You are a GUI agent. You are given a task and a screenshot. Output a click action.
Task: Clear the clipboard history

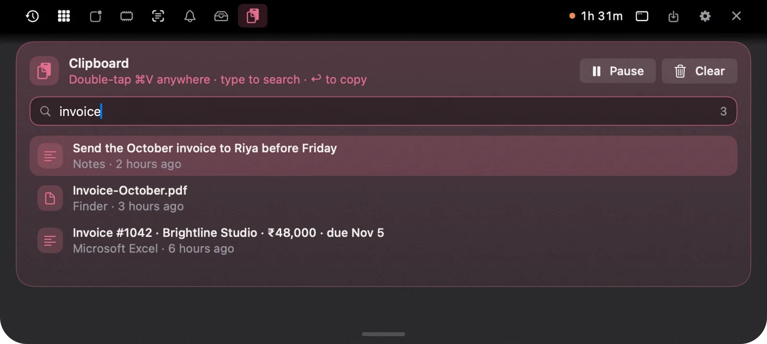tap(699, 71)
